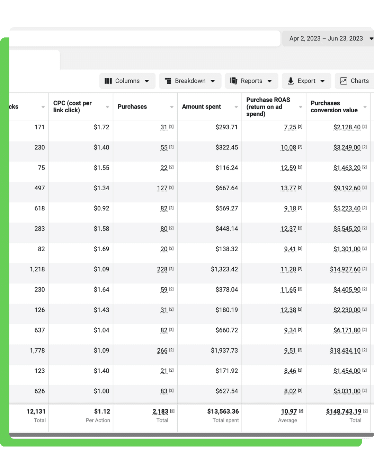Select the Purchase ROAS column header
374x468 pixels.
click(268, 107)
